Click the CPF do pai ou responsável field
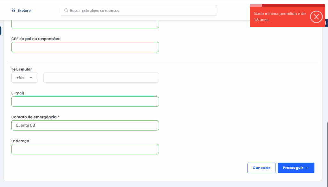The image size is (328, 187). point(85,47)
